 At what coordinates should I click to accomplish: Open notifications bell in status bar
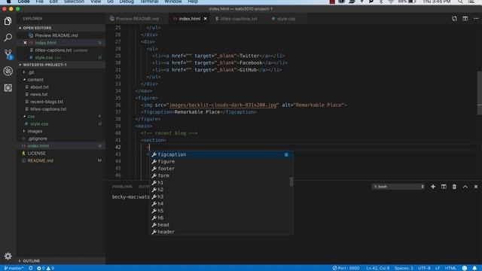(475, 268)
